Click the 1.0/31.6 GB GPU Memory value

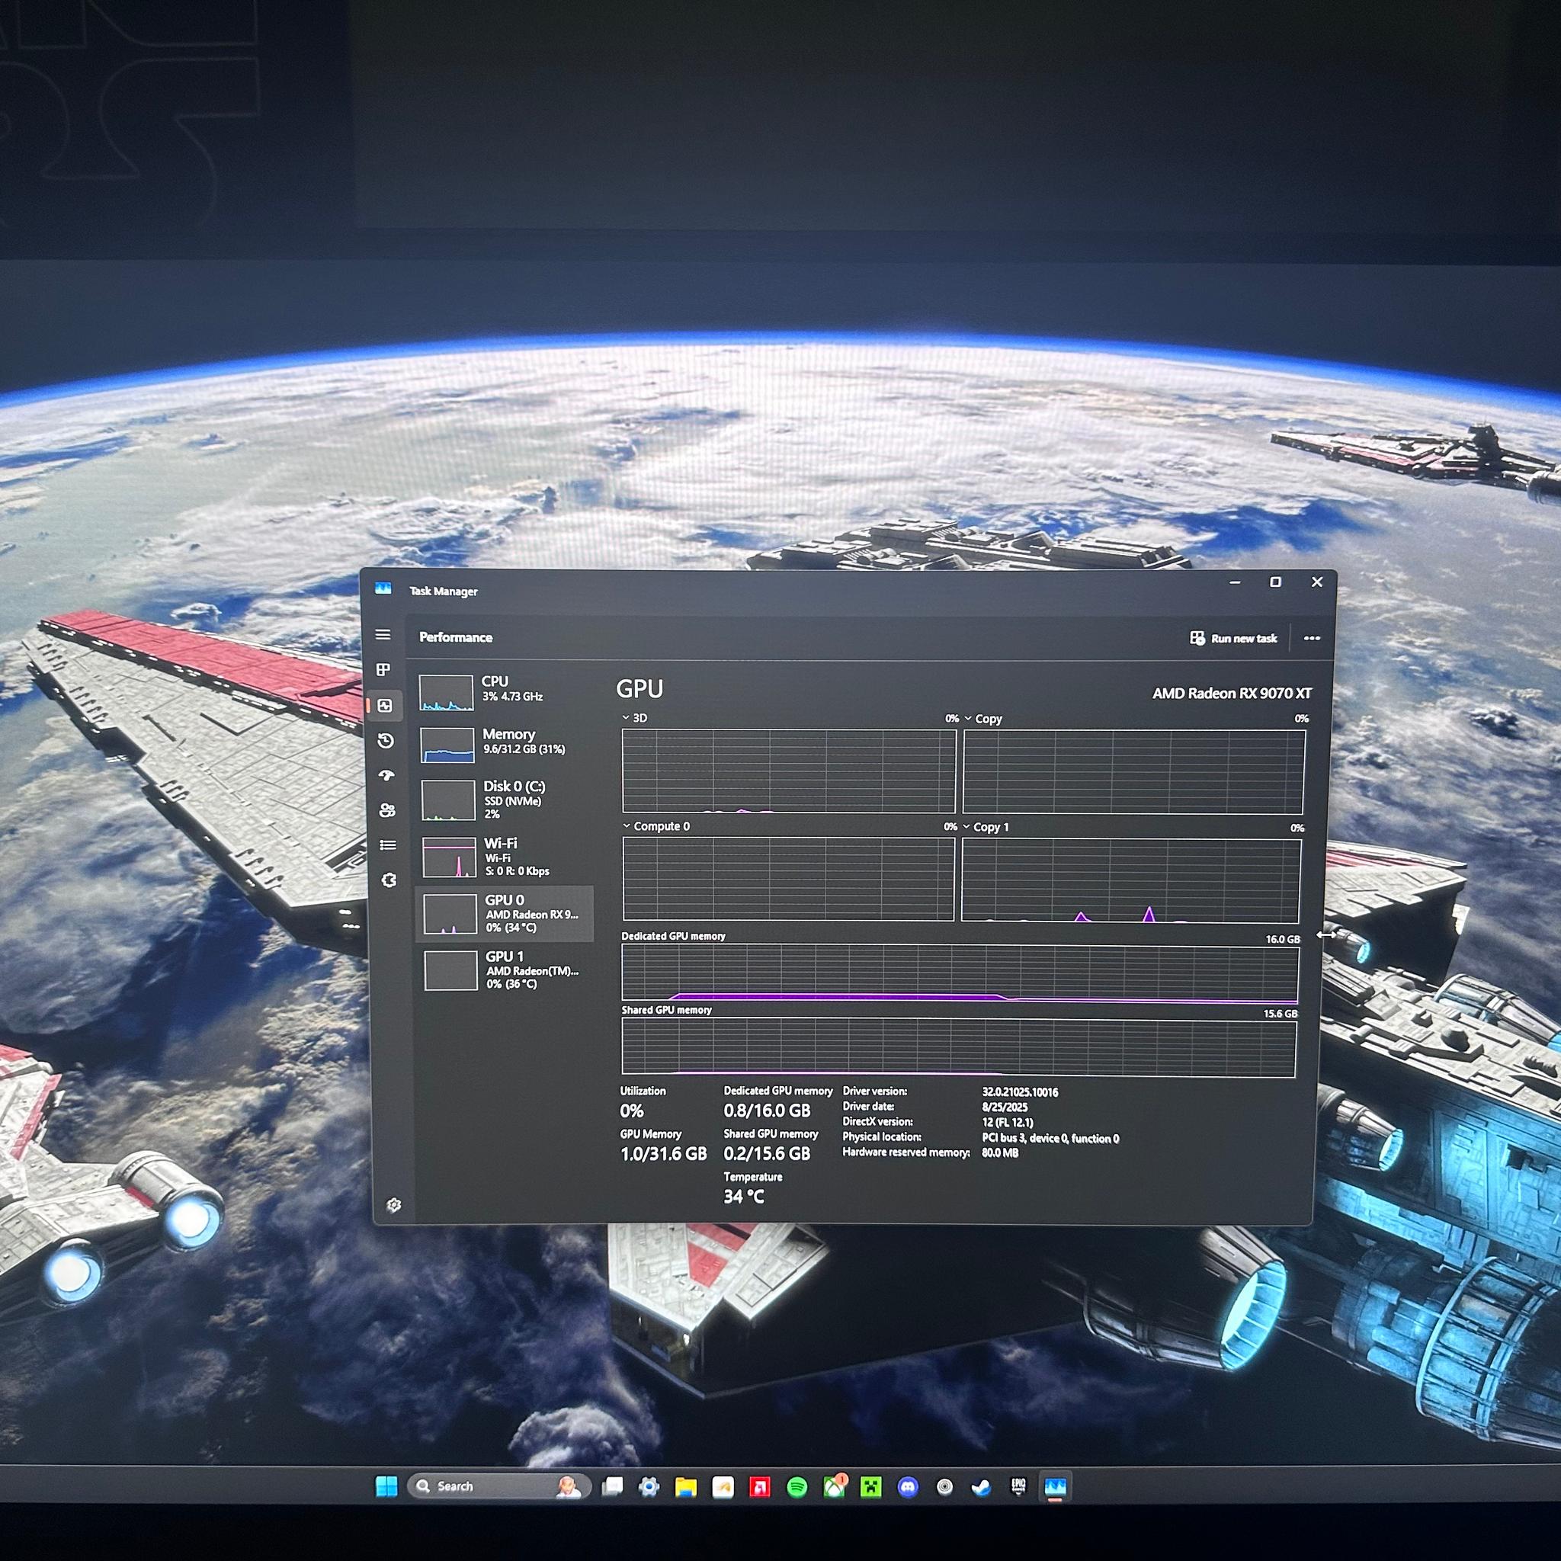coord(663,1154)
